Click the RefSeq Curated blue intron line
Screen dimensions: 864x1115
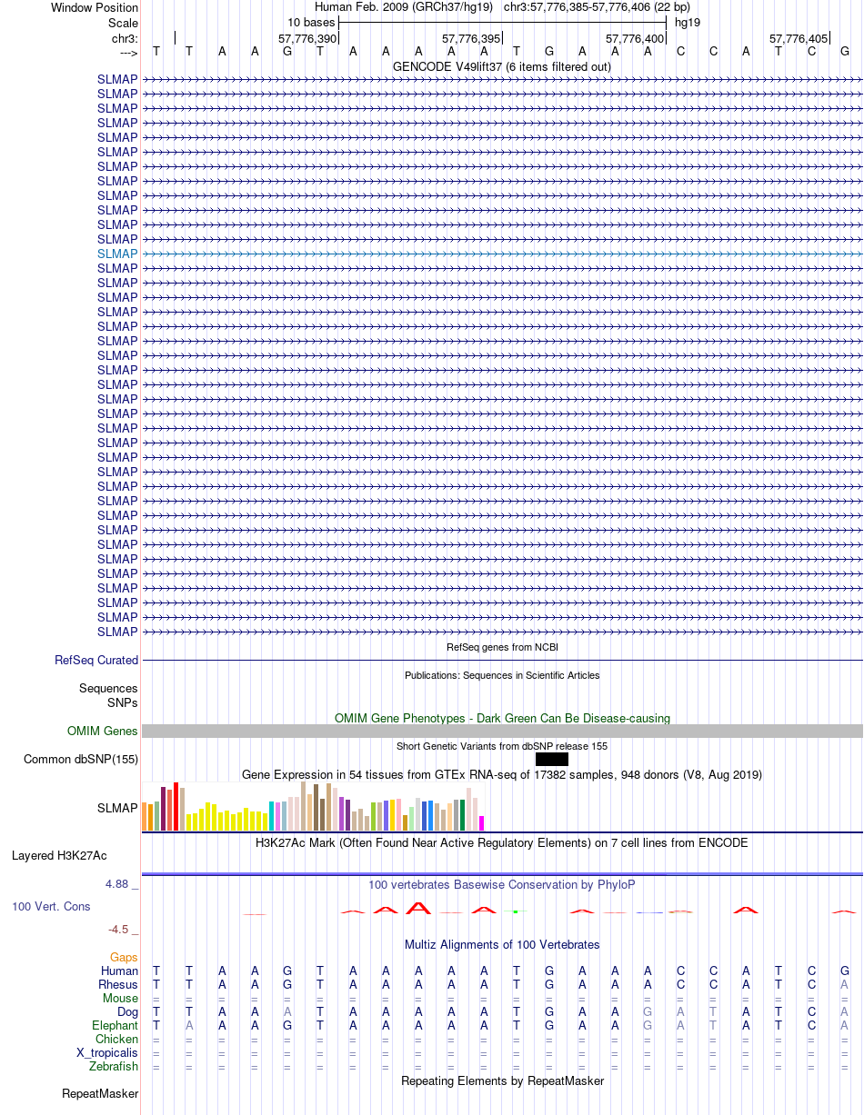502,661
